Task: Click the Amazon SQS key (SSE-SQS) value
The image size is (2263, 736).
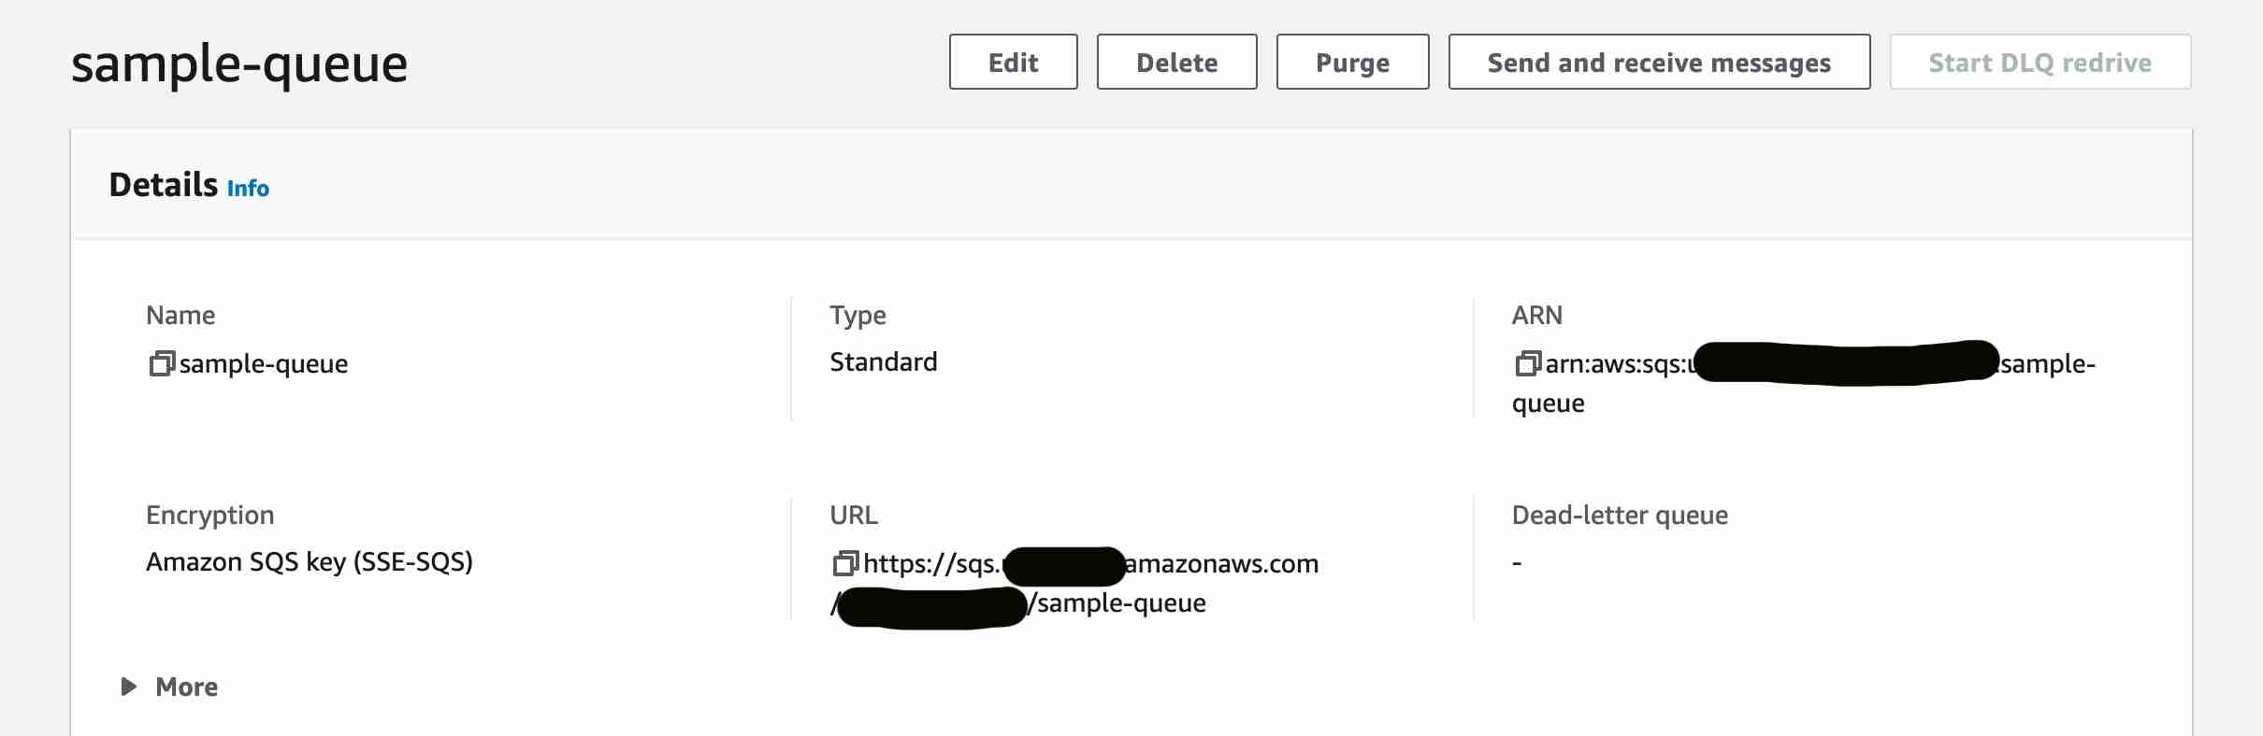Action: pyautogui.click(x=310, y=562)
